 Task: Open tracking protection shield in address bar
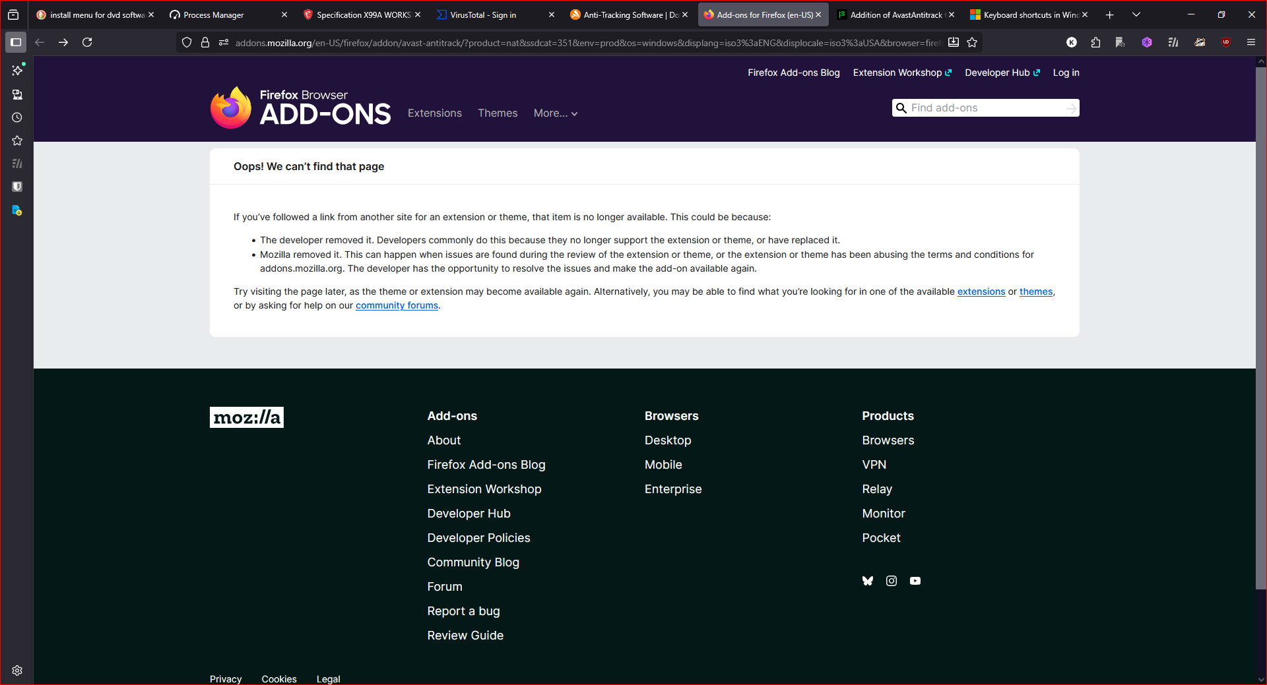187,42
